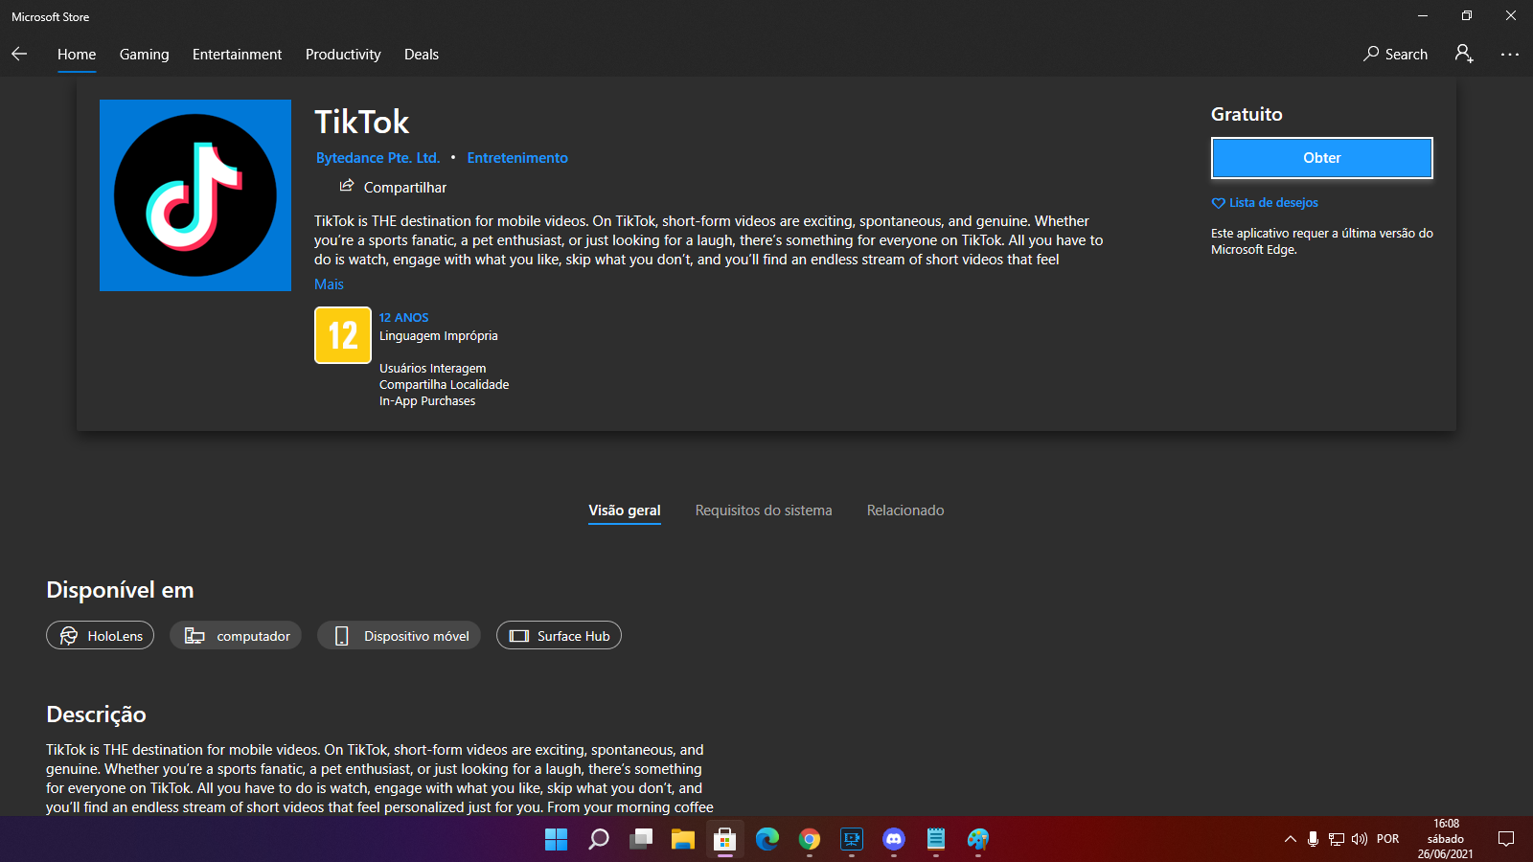Viewport: 1533px width, 862px height.
Task: Click the HoloLens headset icon
Action: pyautogui.click(x=69, y=636)
